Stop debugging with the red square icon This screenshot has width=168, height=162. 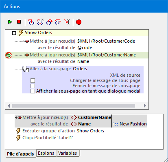coord(19,22)
